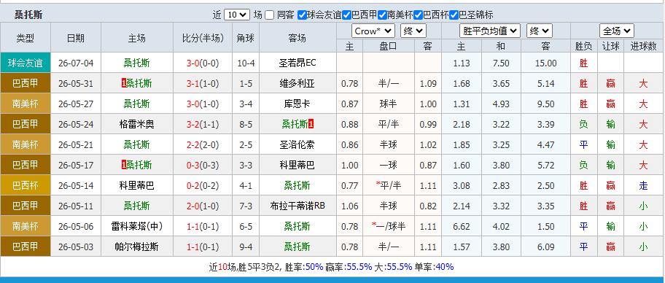Open the 胜平负均值 dropdown
The height and width of the screenshot is (283, 665).
pos(490,31)
